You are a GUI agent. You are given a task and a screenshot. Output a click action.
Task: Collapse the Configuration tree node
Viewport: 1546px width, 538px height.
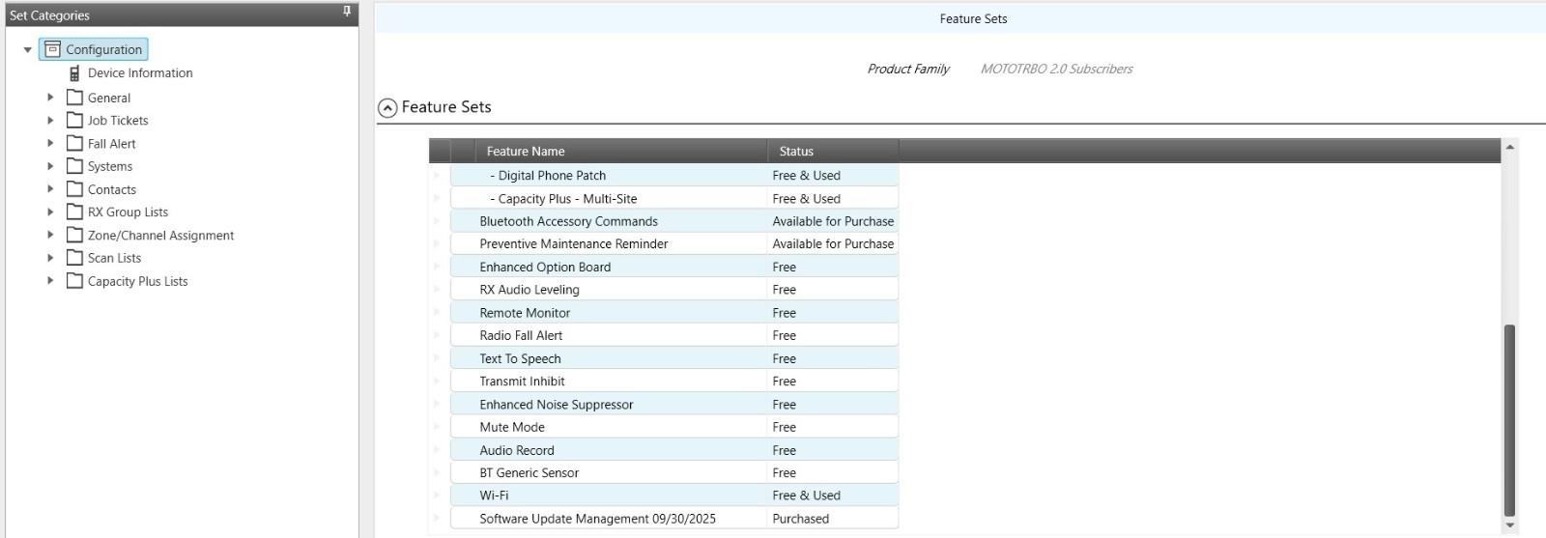click(x=28, y=50)
